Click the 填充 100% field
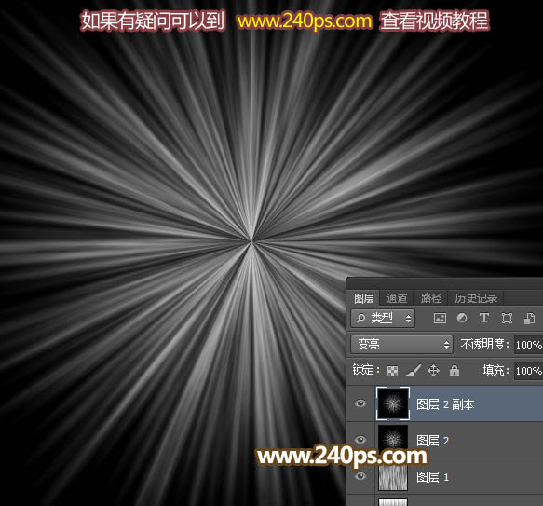Image resolution: width=543 pixels, height=506 pixels. tap(528, 371)
